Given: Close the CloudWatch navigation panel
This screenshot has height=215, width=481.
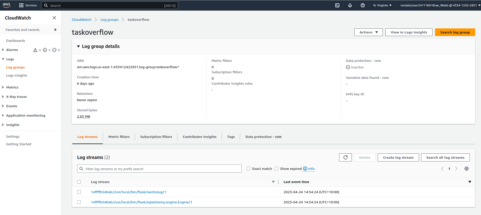Looking at the screenshot, I should coord(54,18).
